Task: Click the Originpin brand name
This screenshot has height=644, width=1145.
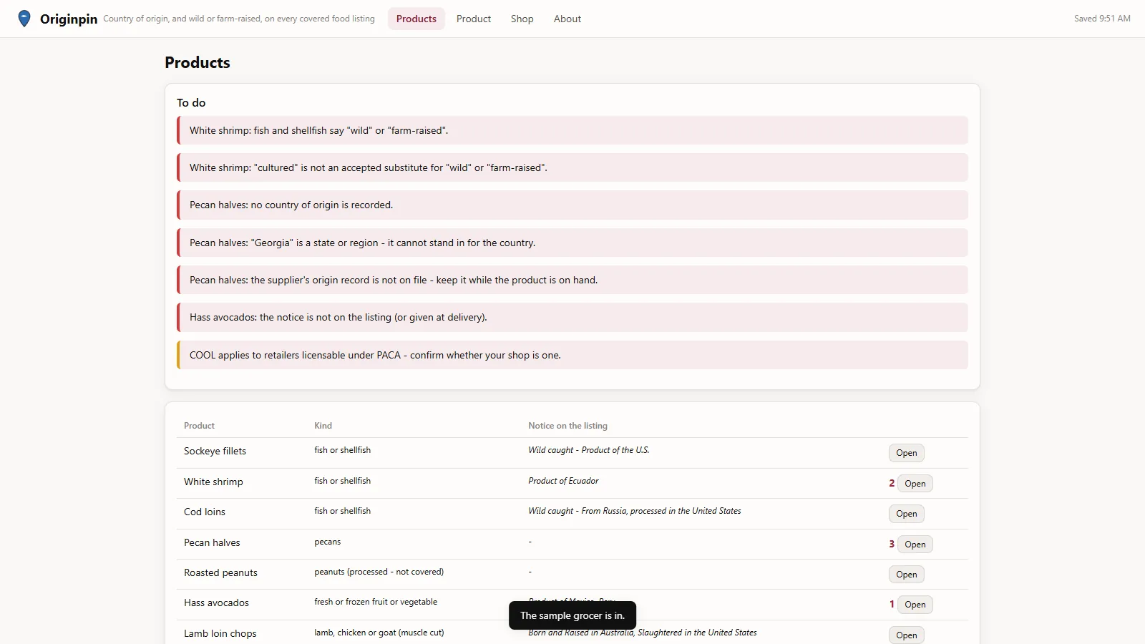Action: pos(69,19)
